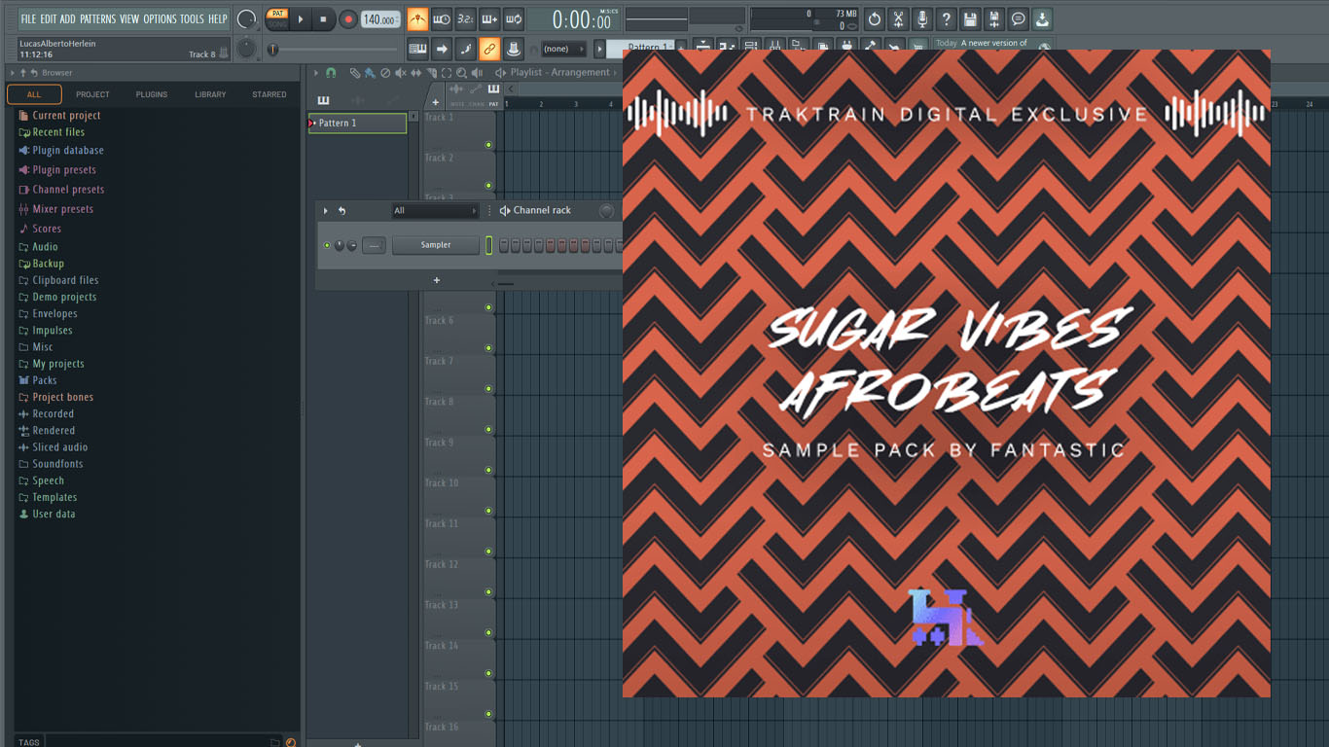Select Pattern 1 in the picker
Image resolution: width=1329 pixels, height=747 pixels.
(x=357, y=123)
